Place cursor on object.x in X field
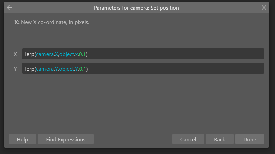275x154 pixels. pos(68,54)
